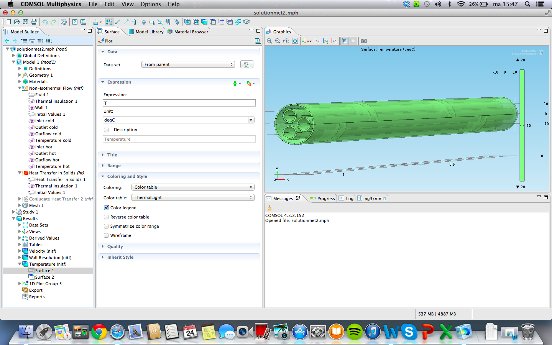Enable Reverse color table option
552x345 pixels.
click(x=107, y=217)
